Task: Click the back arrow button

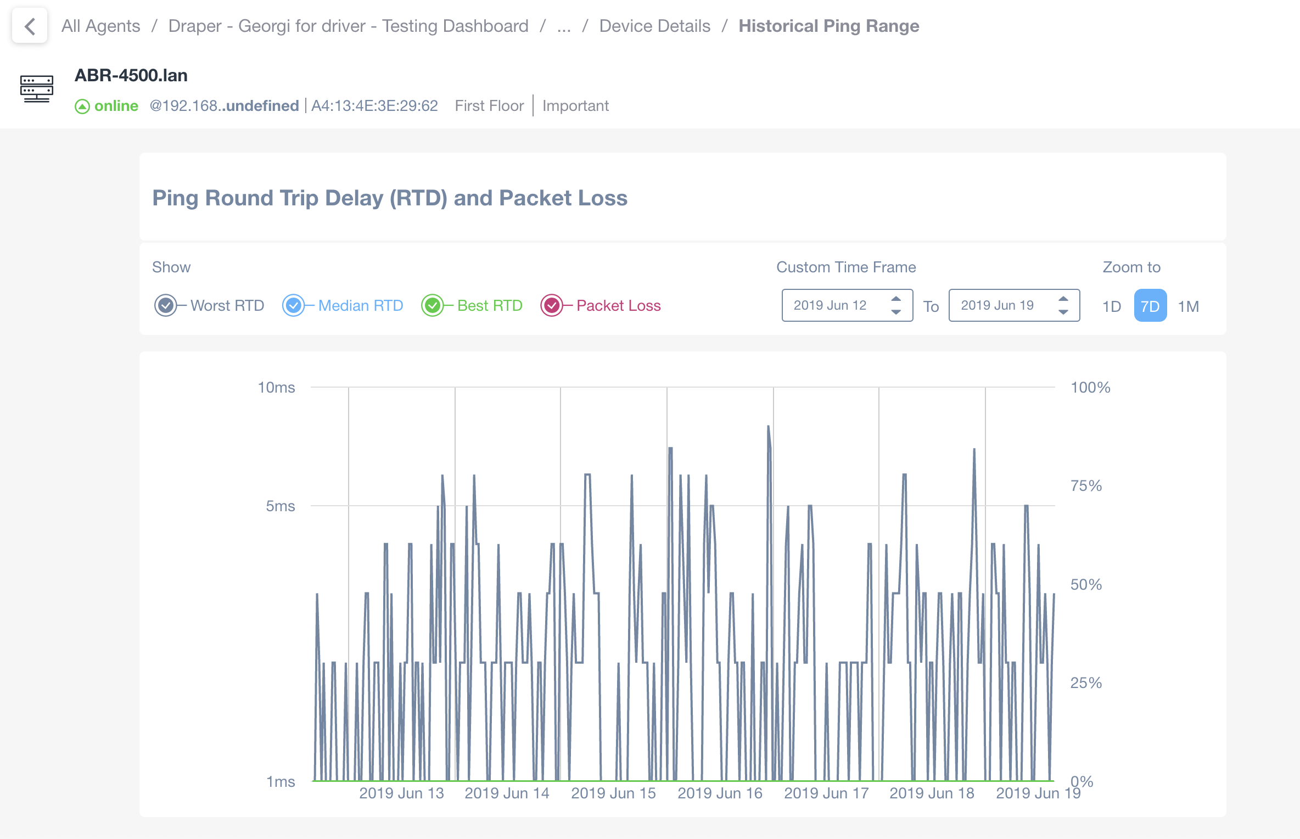Action: [30, 26]
